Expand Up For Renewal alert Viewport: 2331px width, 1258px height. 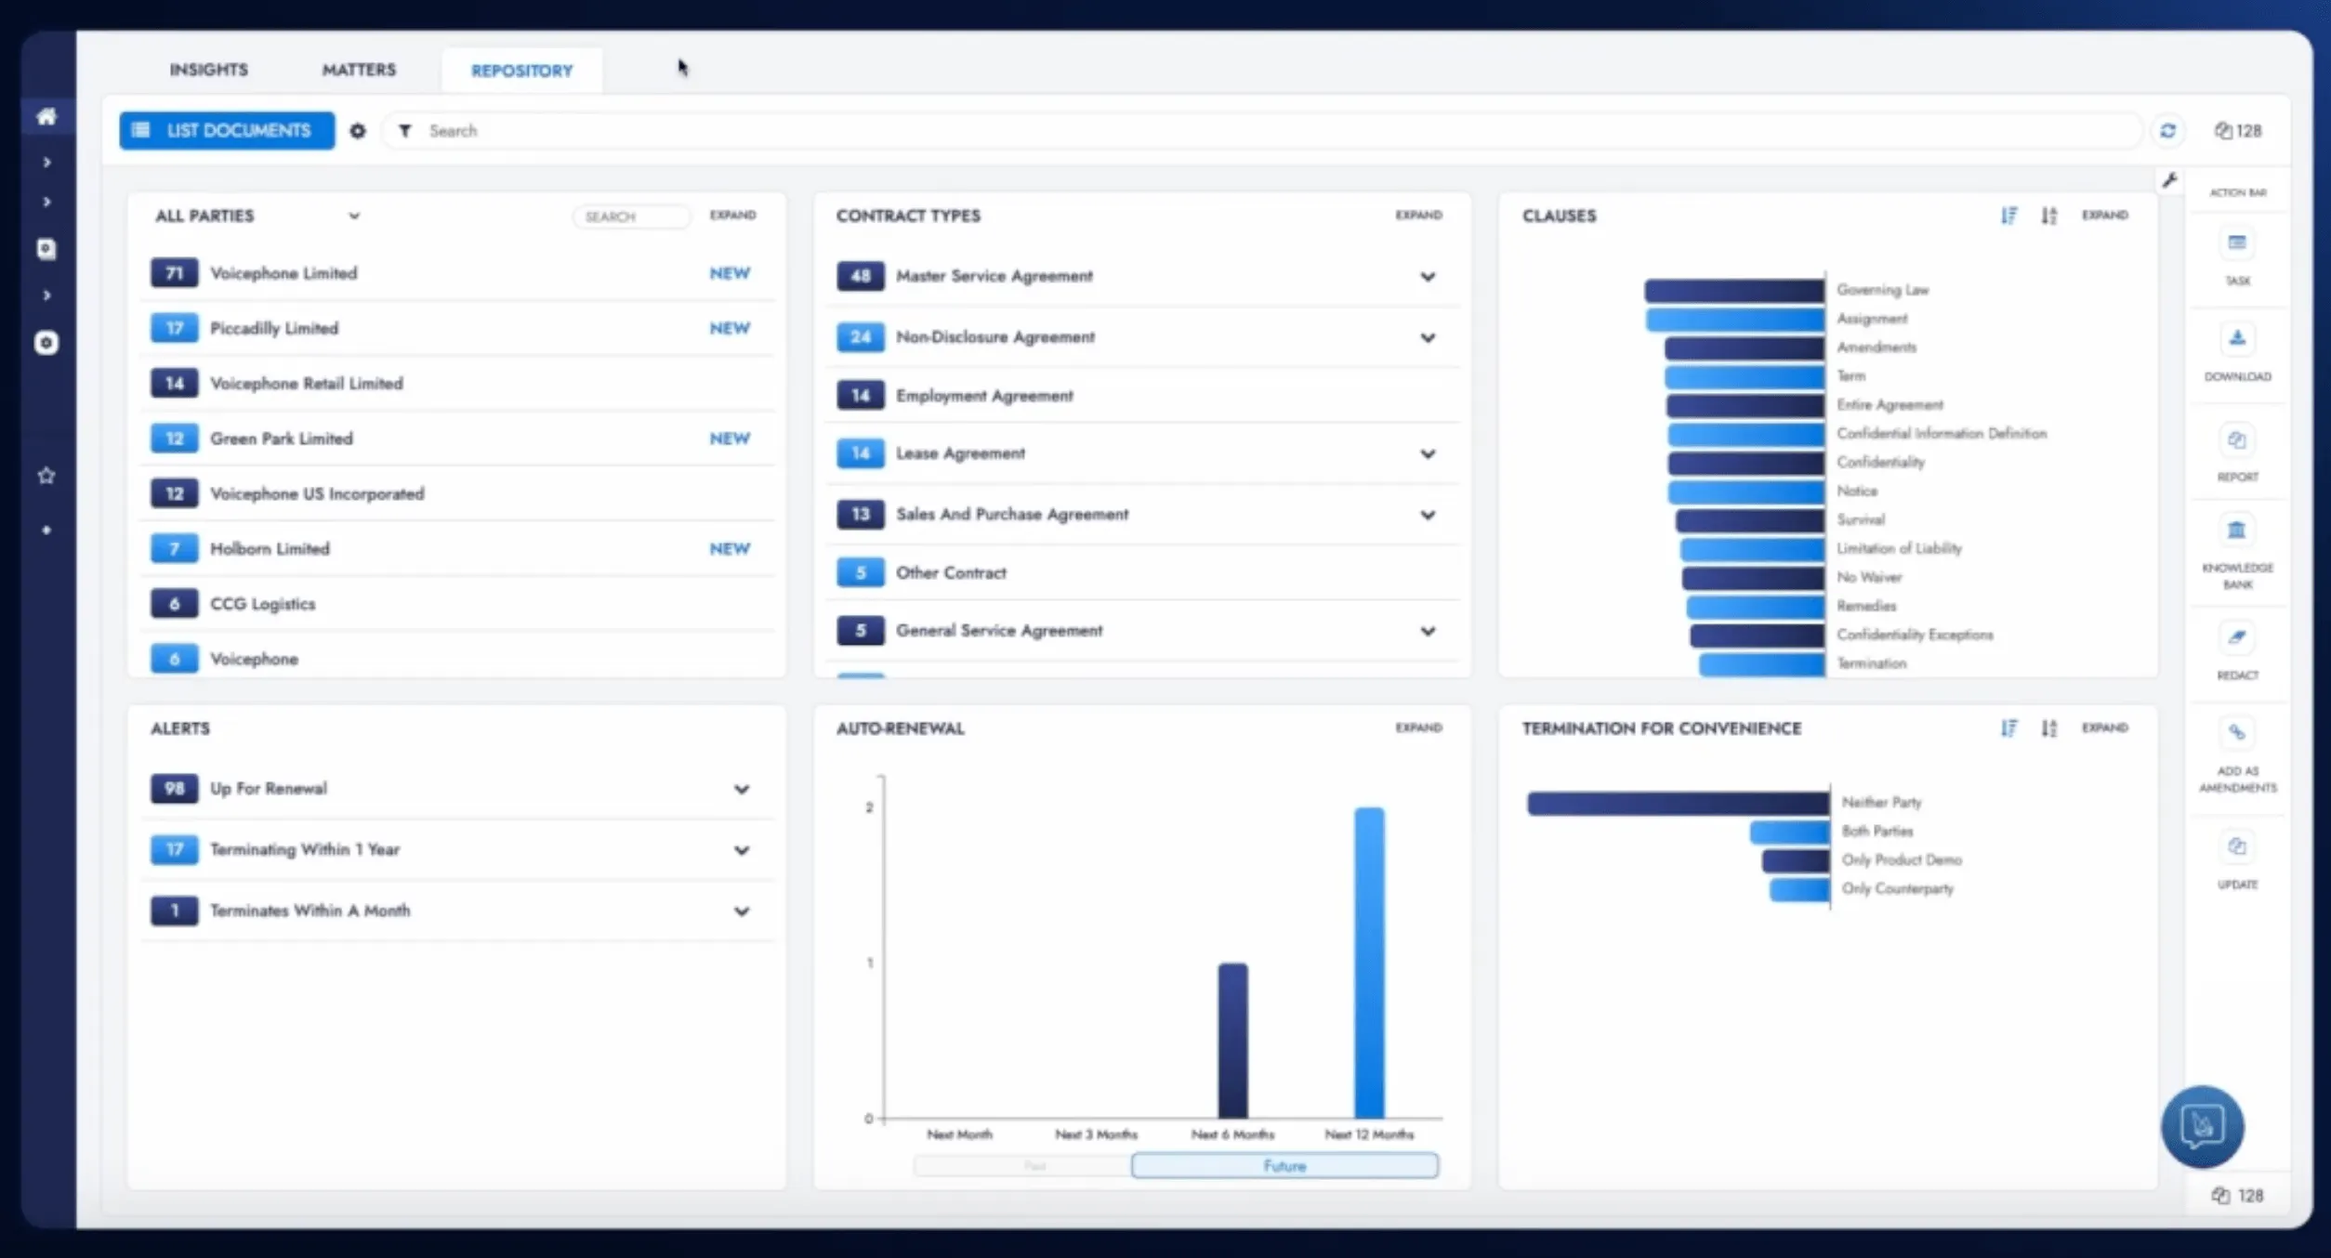pyautogui.click(x=742, y=790)
